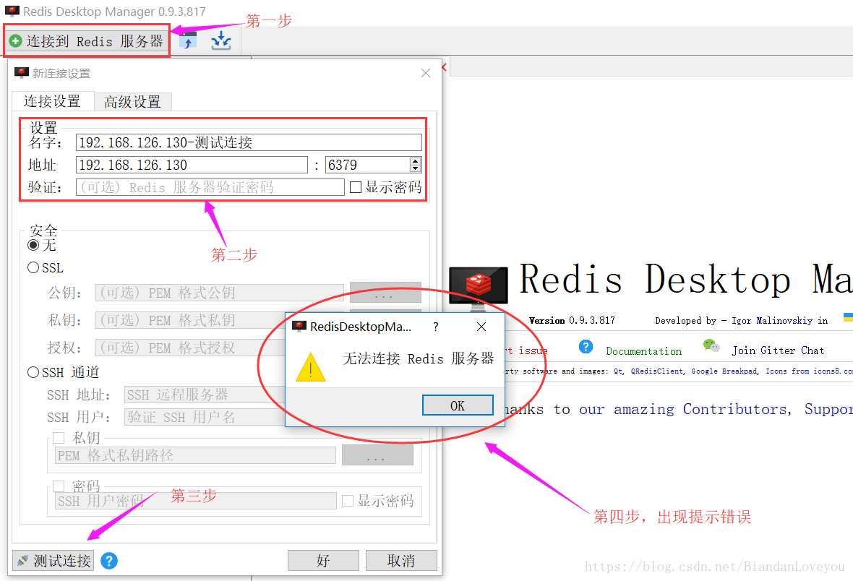Click the red close tab x icon
Image resolution: width=853 pixels, height=581 pixels.
[445, 67]
